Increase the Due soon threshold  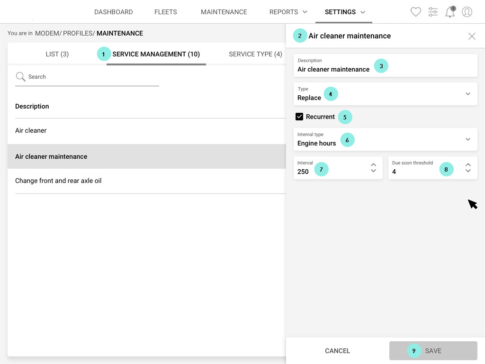click(468, 164)
